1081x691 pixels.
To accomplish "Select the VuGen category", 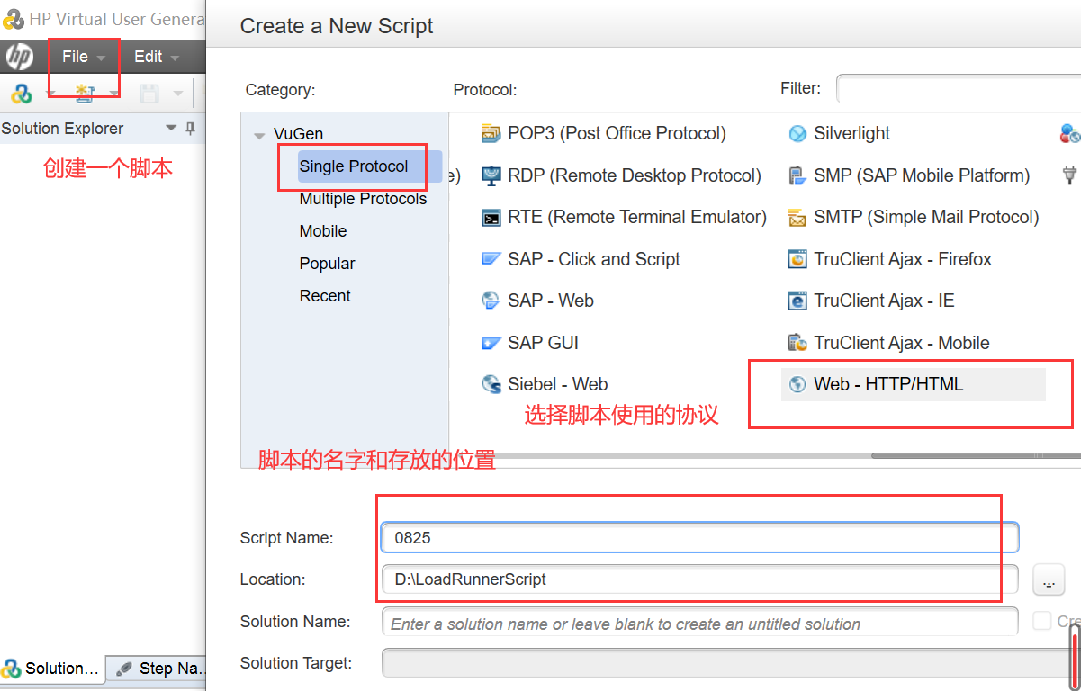I will (298, 134).
